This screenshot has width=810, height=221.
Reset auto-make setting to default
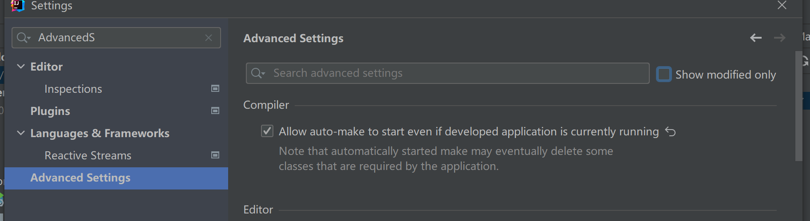[x=670, y=132]
